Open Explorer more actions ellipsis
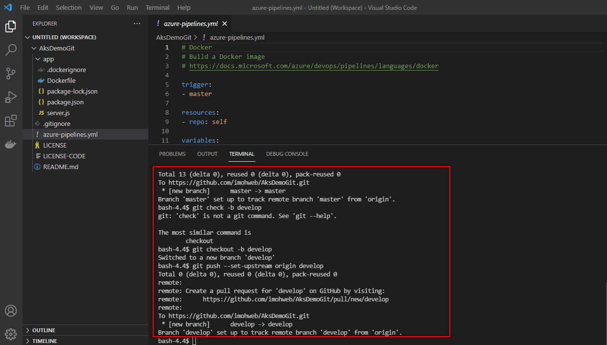607x345 pixels. [x=137, y=24]
